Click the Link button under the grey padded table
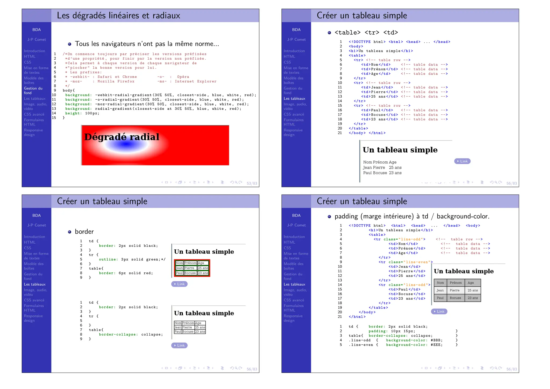550x389 pixels. pyautogui.click(x=439, y=312)
